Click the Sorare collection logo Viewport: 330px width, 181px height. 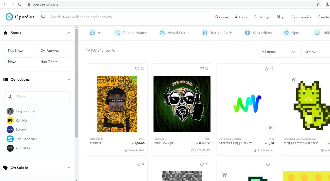pos(10,129)
